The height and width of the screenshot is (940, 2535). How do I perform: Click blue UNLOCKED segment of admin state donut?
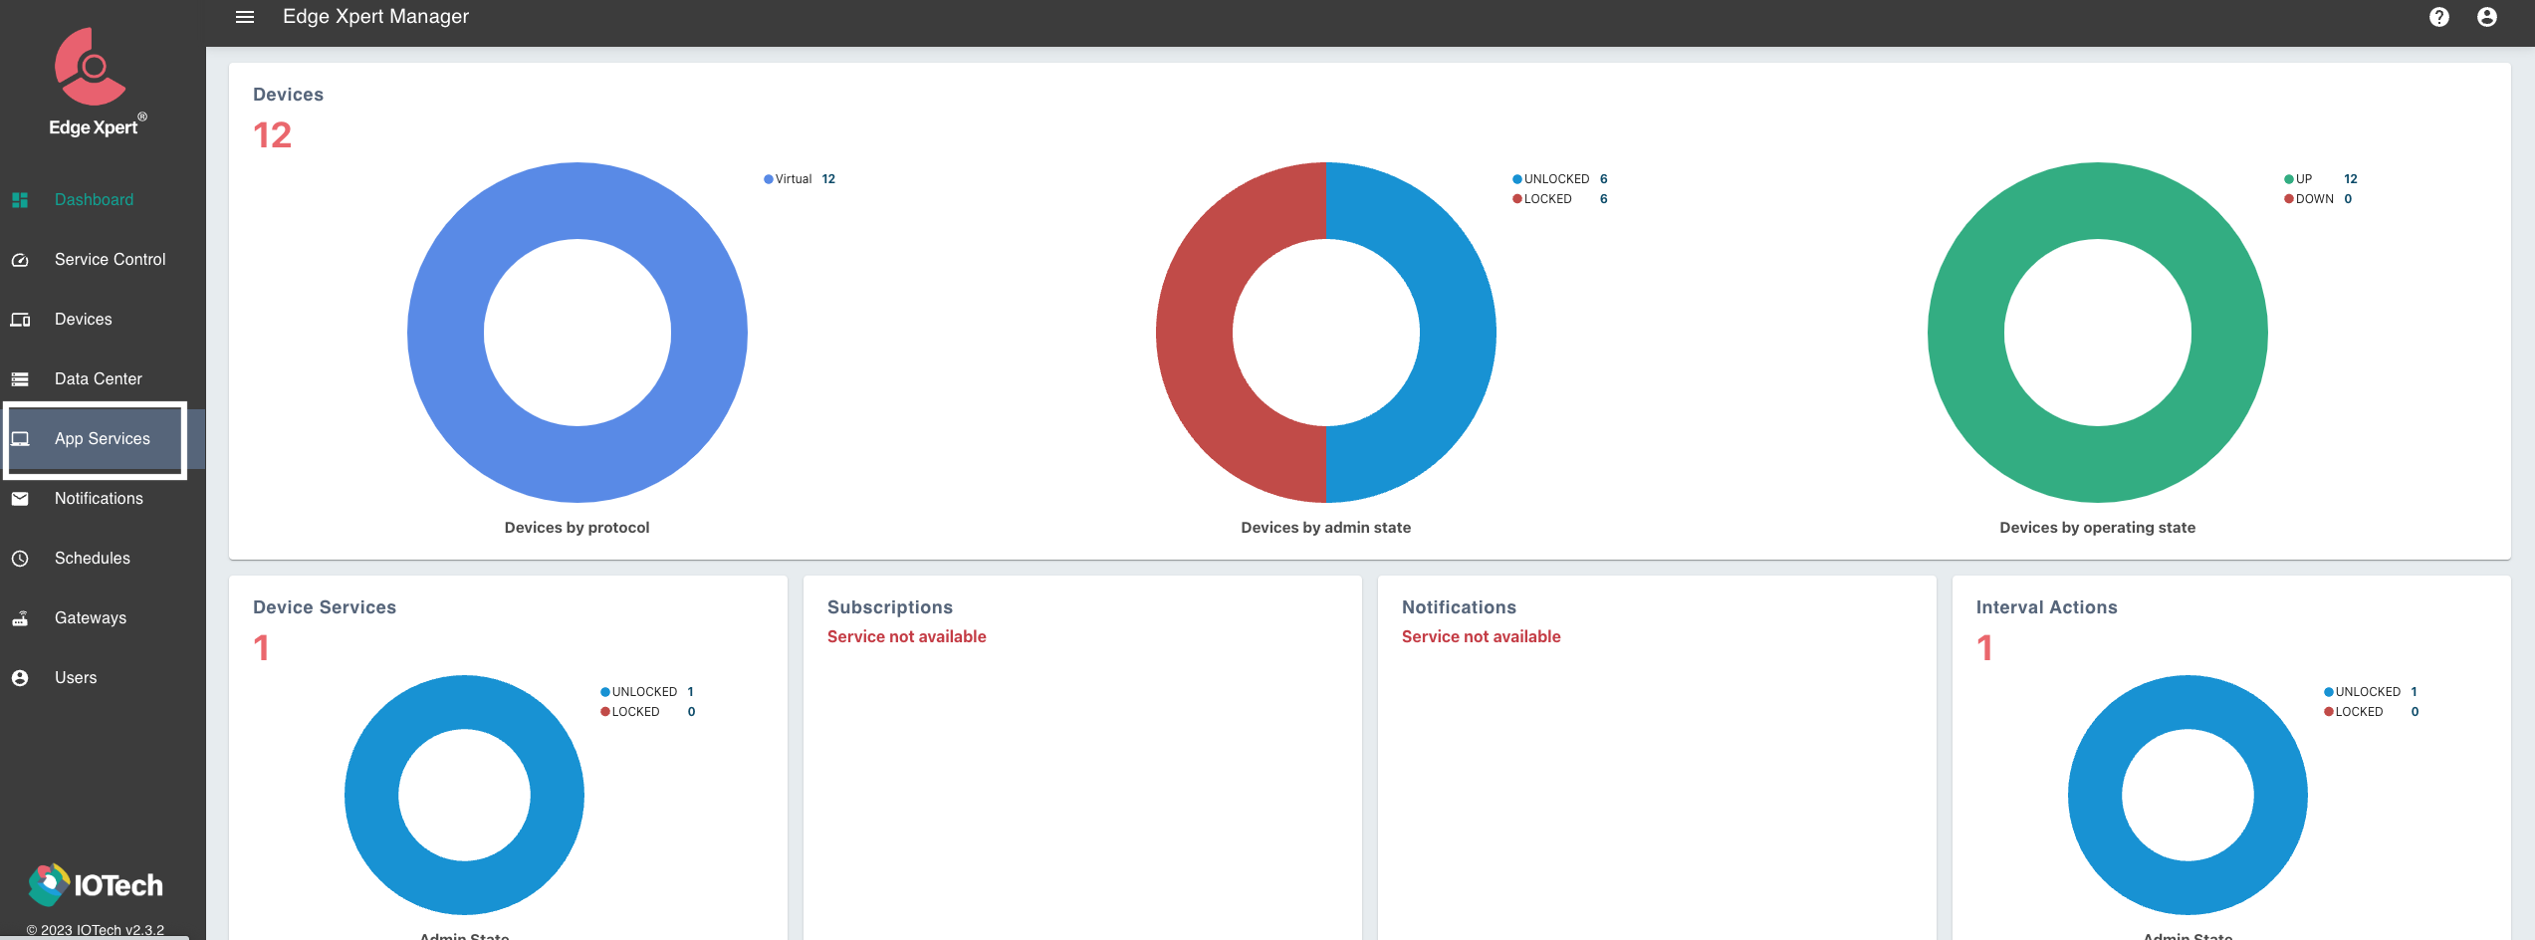1458,333
